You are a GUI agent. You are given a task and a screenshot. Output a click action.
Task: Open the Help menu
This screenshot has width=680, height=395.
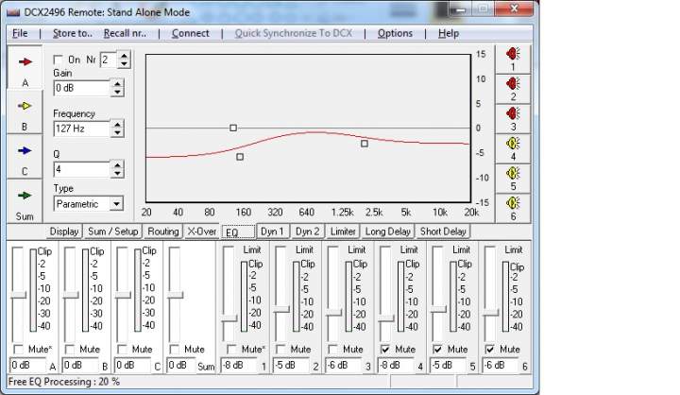[x=449, y=33]
